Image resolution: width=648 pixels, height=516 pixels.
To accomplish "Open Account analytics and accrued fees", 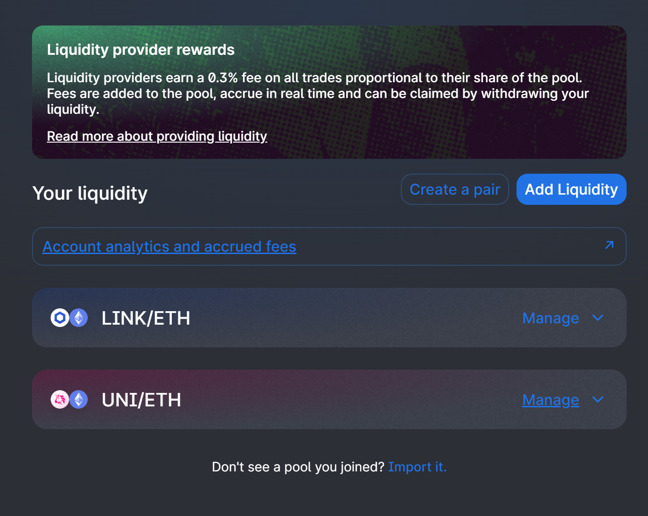I will pos(169,246).
